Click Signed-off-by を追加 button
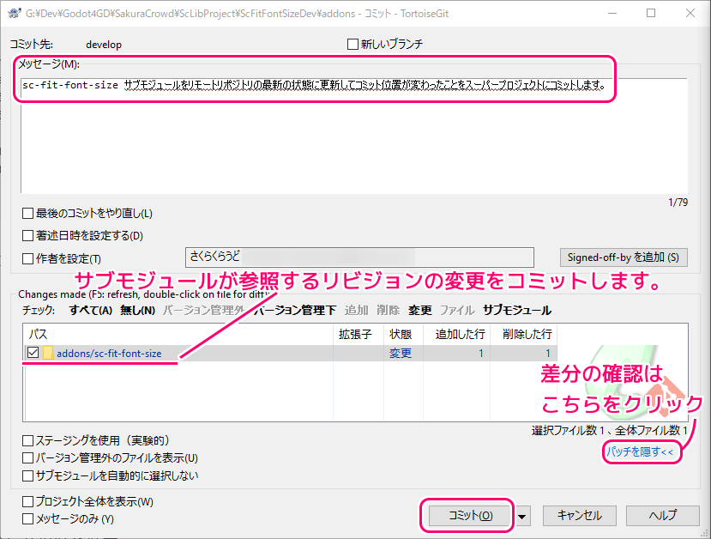This screenshot has height=539, width=711. (624, 257)
